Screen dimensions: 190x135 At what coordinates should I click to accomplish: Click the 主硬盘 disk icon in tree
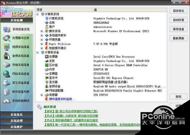click(47, 74)
